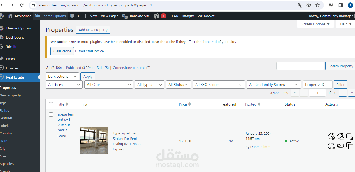Open the Dahmenimmo author link
The height and width of the screenshot is (172, 355).
click(x=261, y=147)
